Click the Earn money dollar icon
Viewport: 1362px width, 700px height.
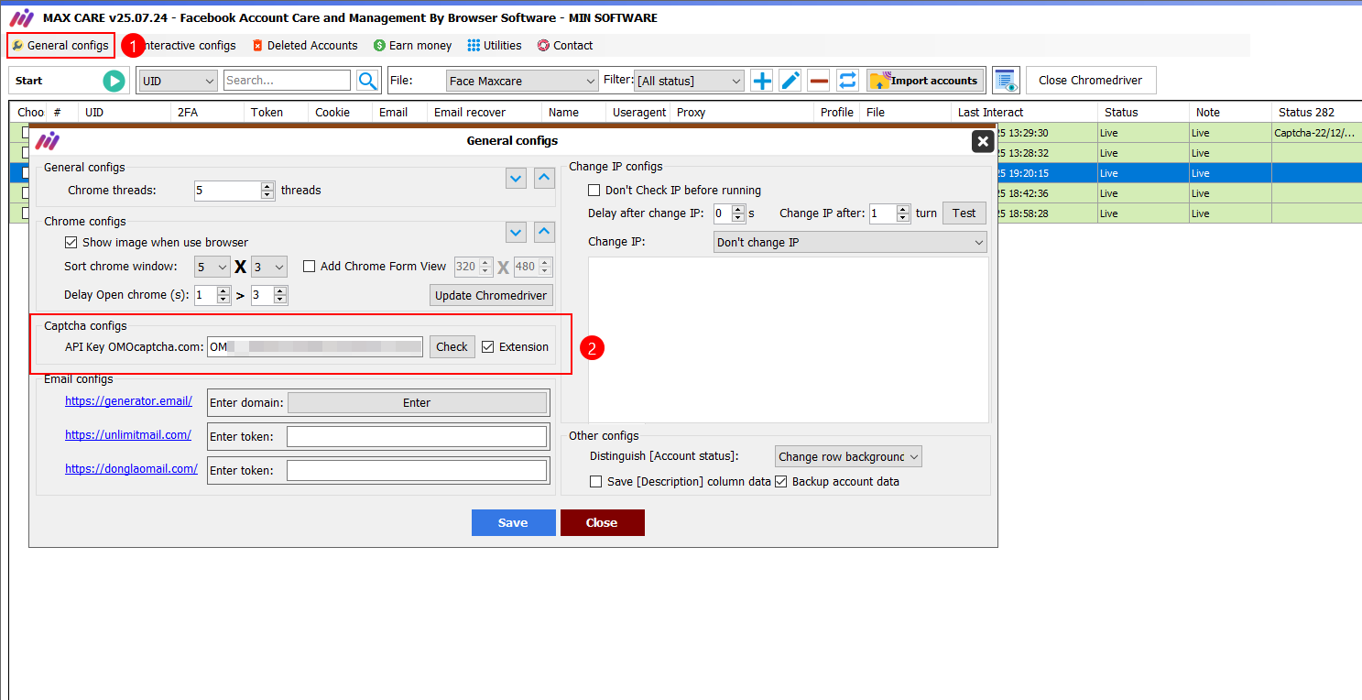[379, 46]
